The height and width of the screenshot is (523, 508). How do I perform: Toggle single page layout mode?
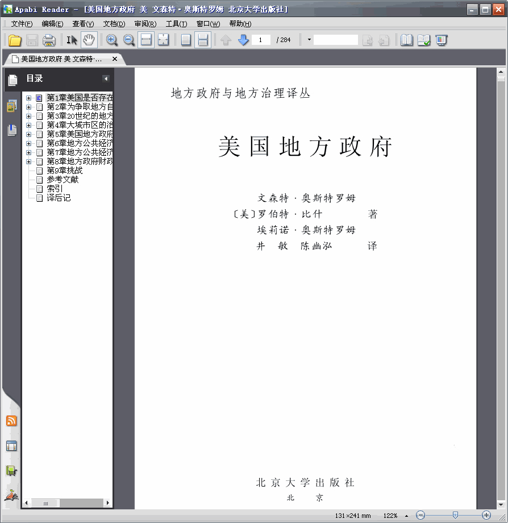186,40
